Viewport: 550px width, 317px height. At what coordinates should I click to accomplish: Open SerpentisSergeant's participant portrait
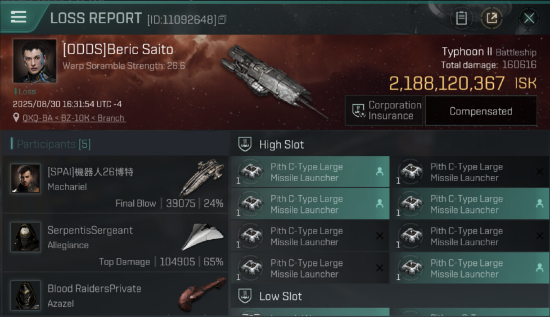26,237
